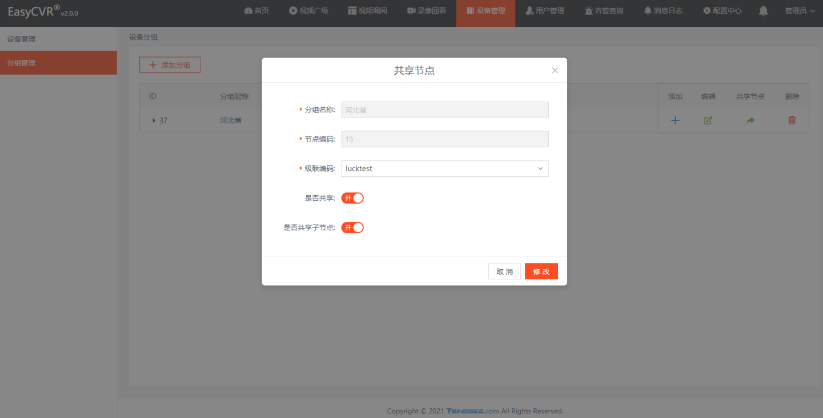Click the 分组名称 input field

click(x=445, y=109)
